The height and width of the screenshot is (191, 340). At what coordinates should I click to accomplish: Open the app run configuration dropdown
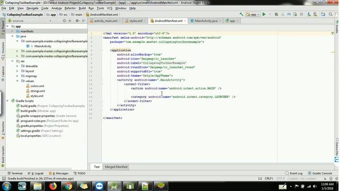click(x=253, y=14)
